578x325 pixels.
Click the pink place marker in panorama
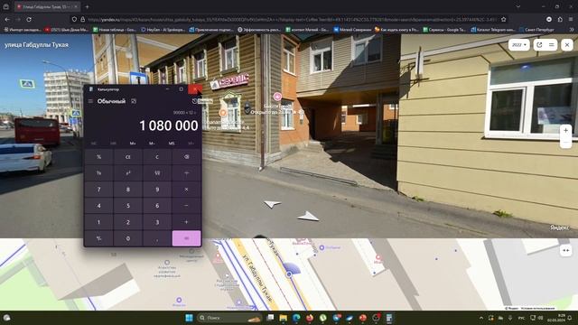click(x=277, y=97)
